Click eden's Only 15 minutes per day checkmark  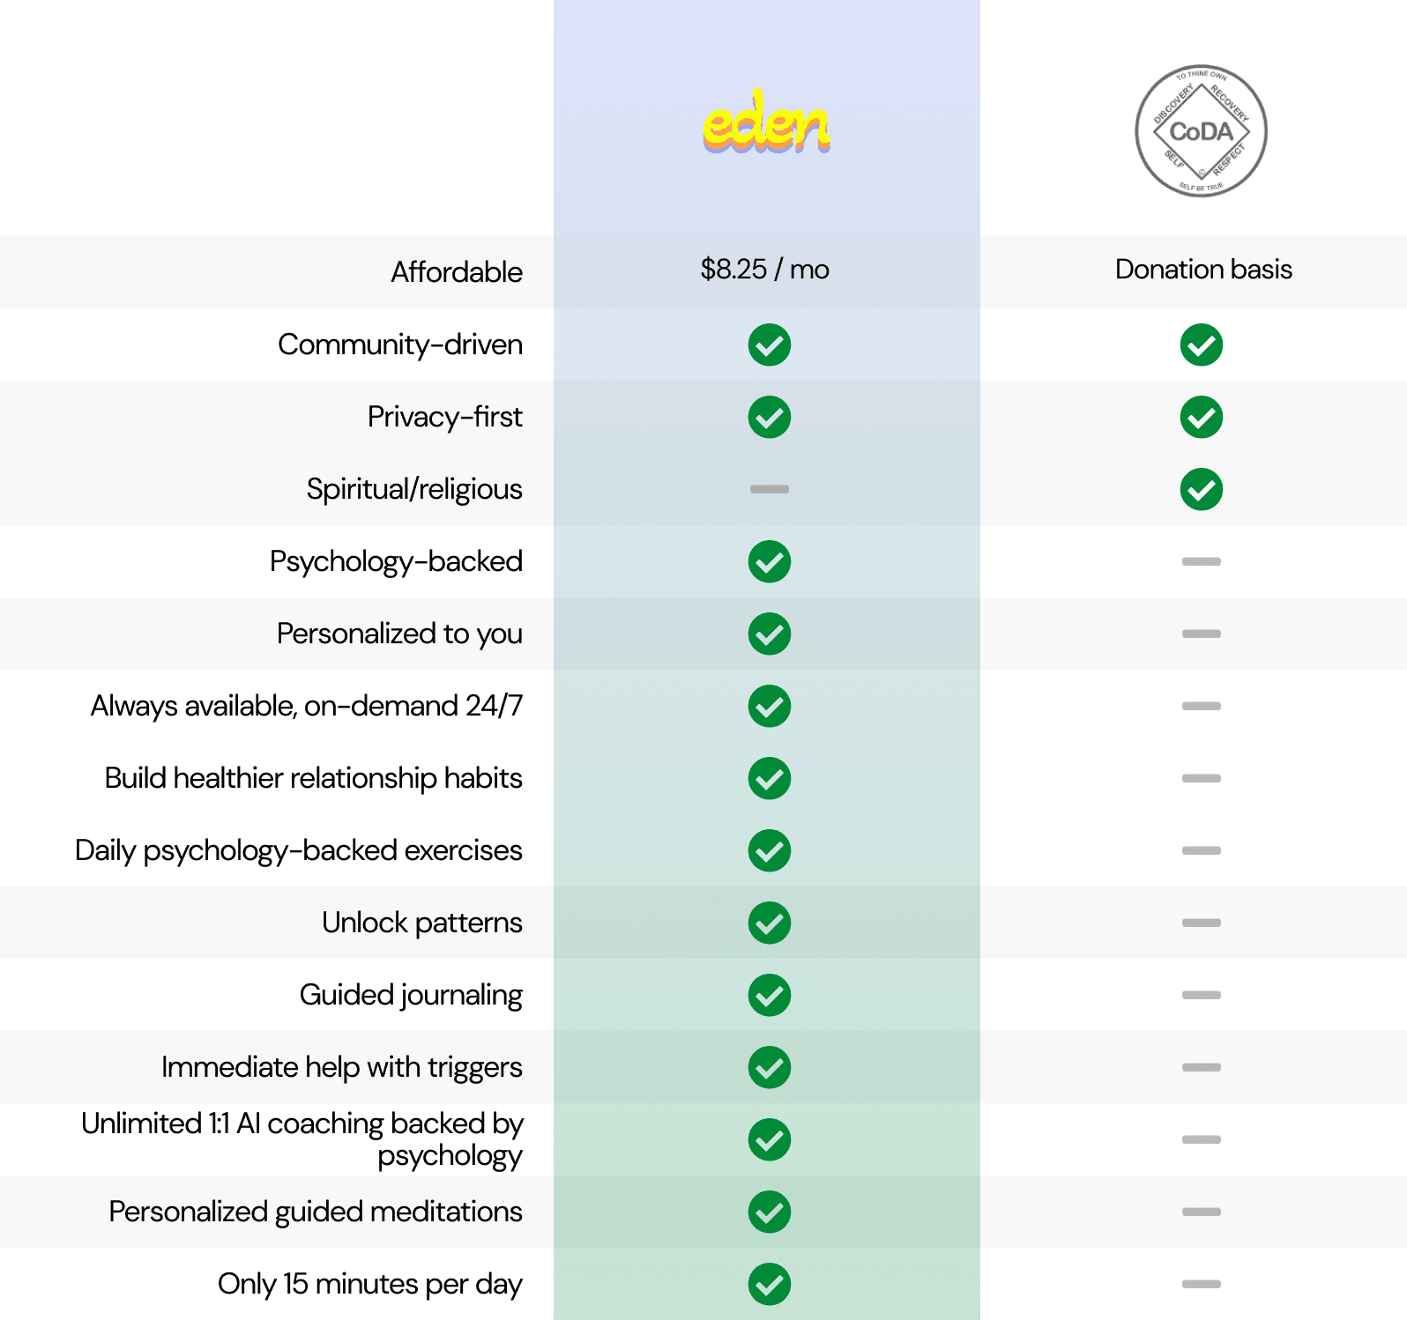tap(769, 1284)
